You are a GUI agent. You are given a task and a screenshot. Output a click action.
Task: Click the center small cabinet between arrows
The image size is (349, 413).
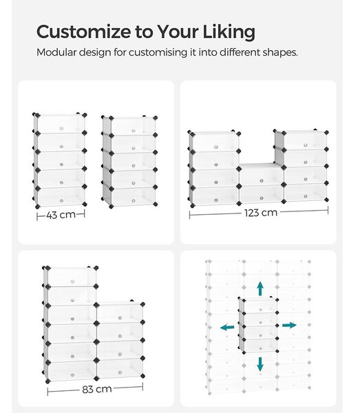(258, 326)
